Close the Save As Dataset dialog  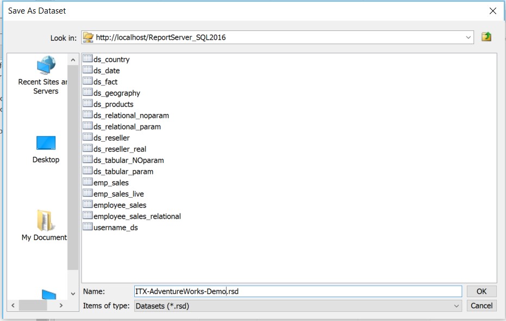(493, 11)
